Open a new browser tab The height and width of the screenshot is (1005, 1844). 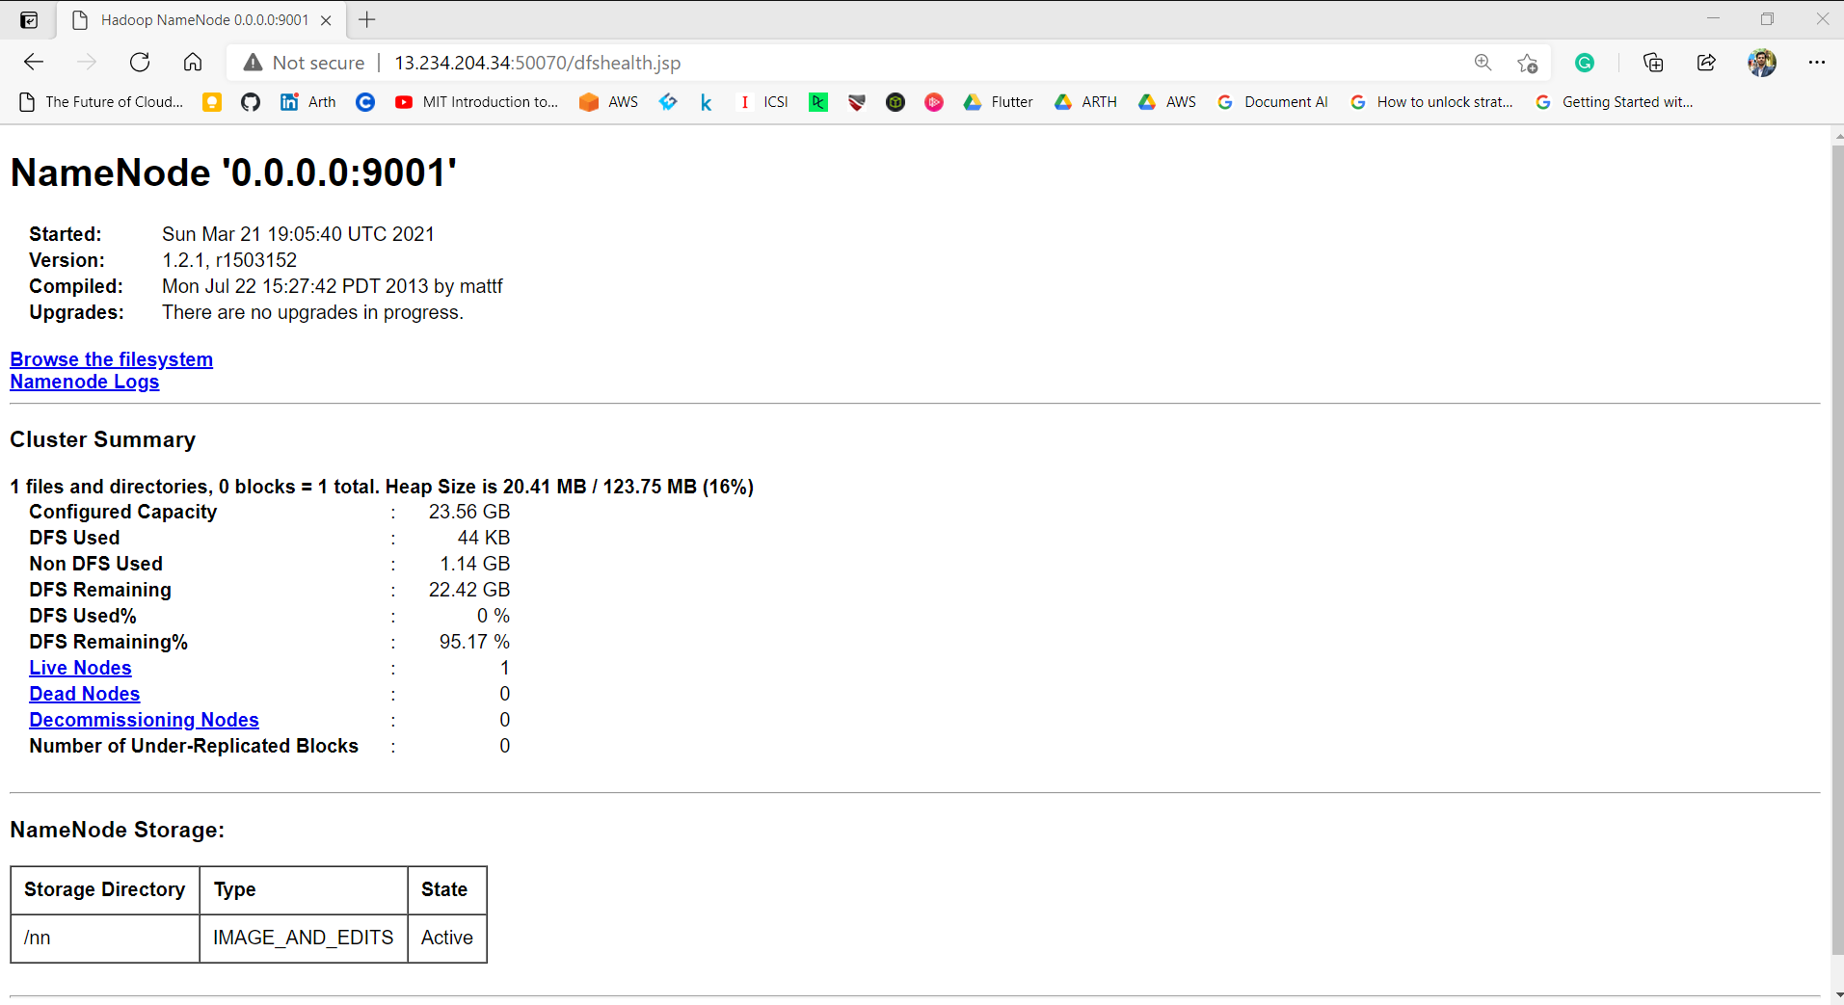click(366, 19)
